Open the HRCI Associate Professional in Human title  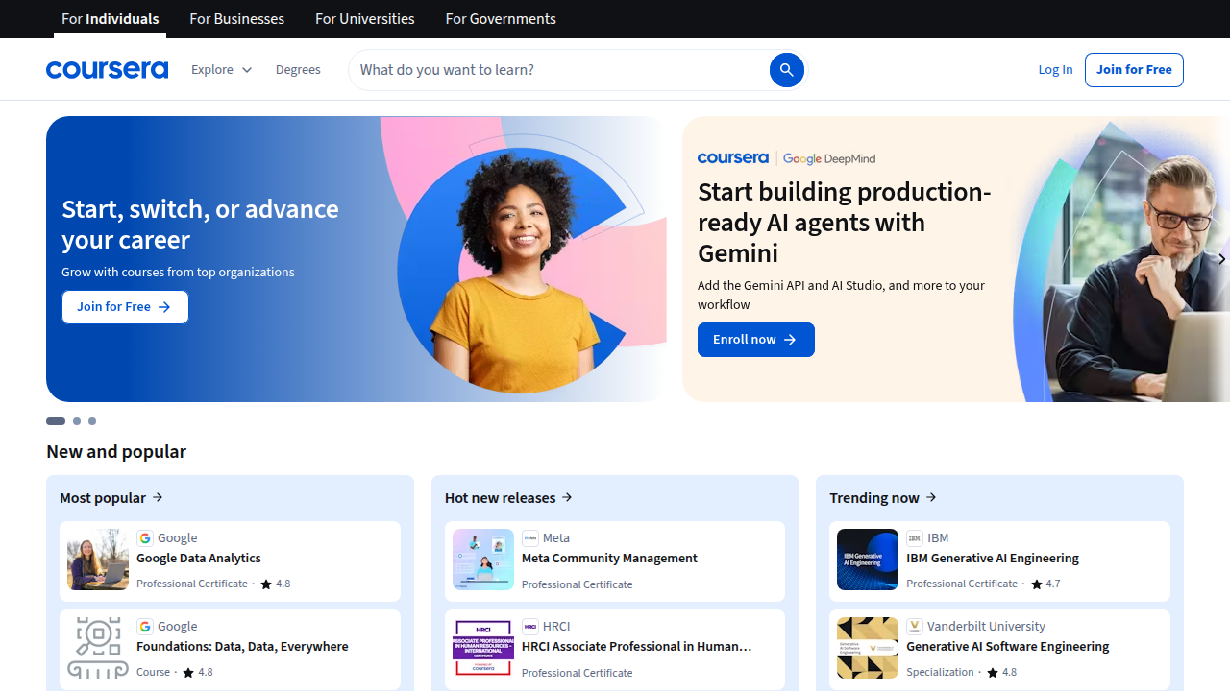(x=637, y=647)
